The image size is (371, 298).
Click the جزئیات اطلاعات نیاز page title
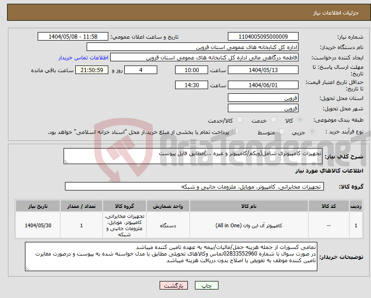pos(336,13)
